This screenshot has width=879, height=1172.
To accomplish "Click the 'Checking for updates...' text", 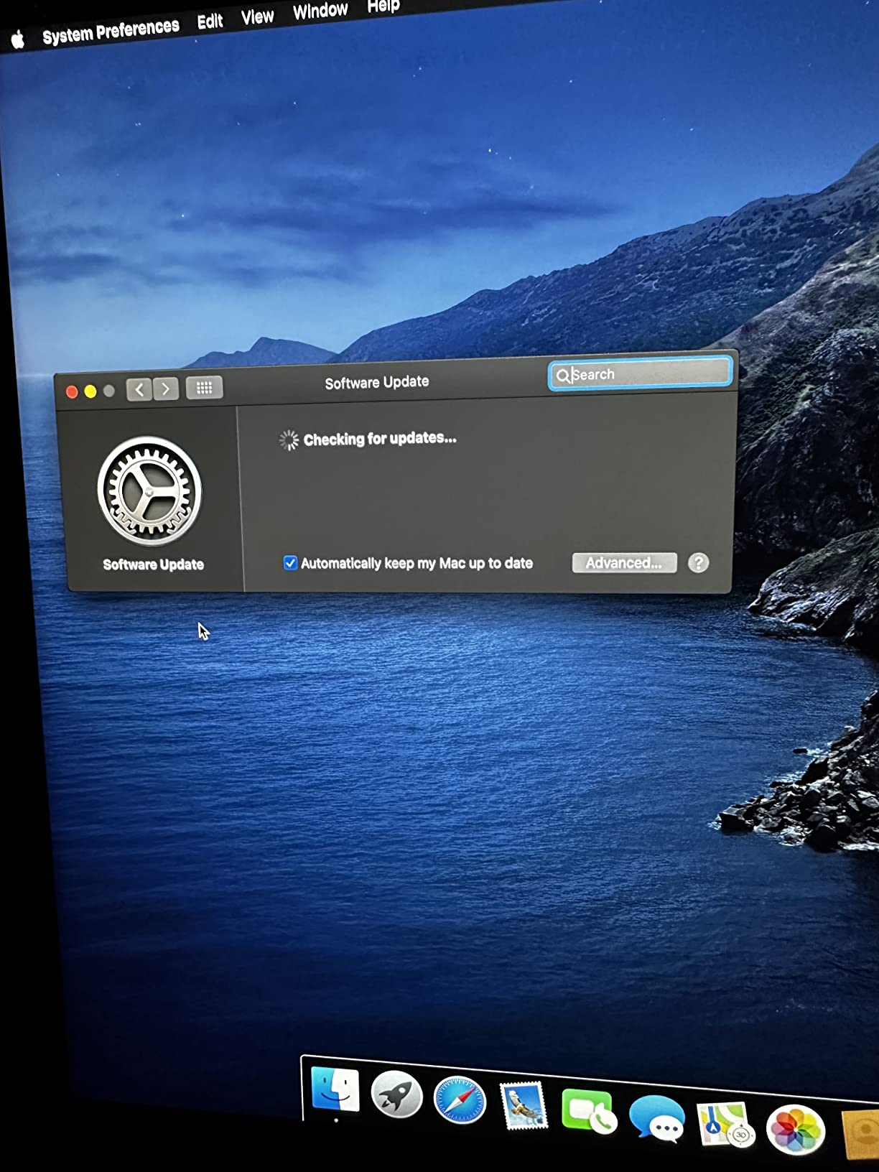I will click(380, 439).
